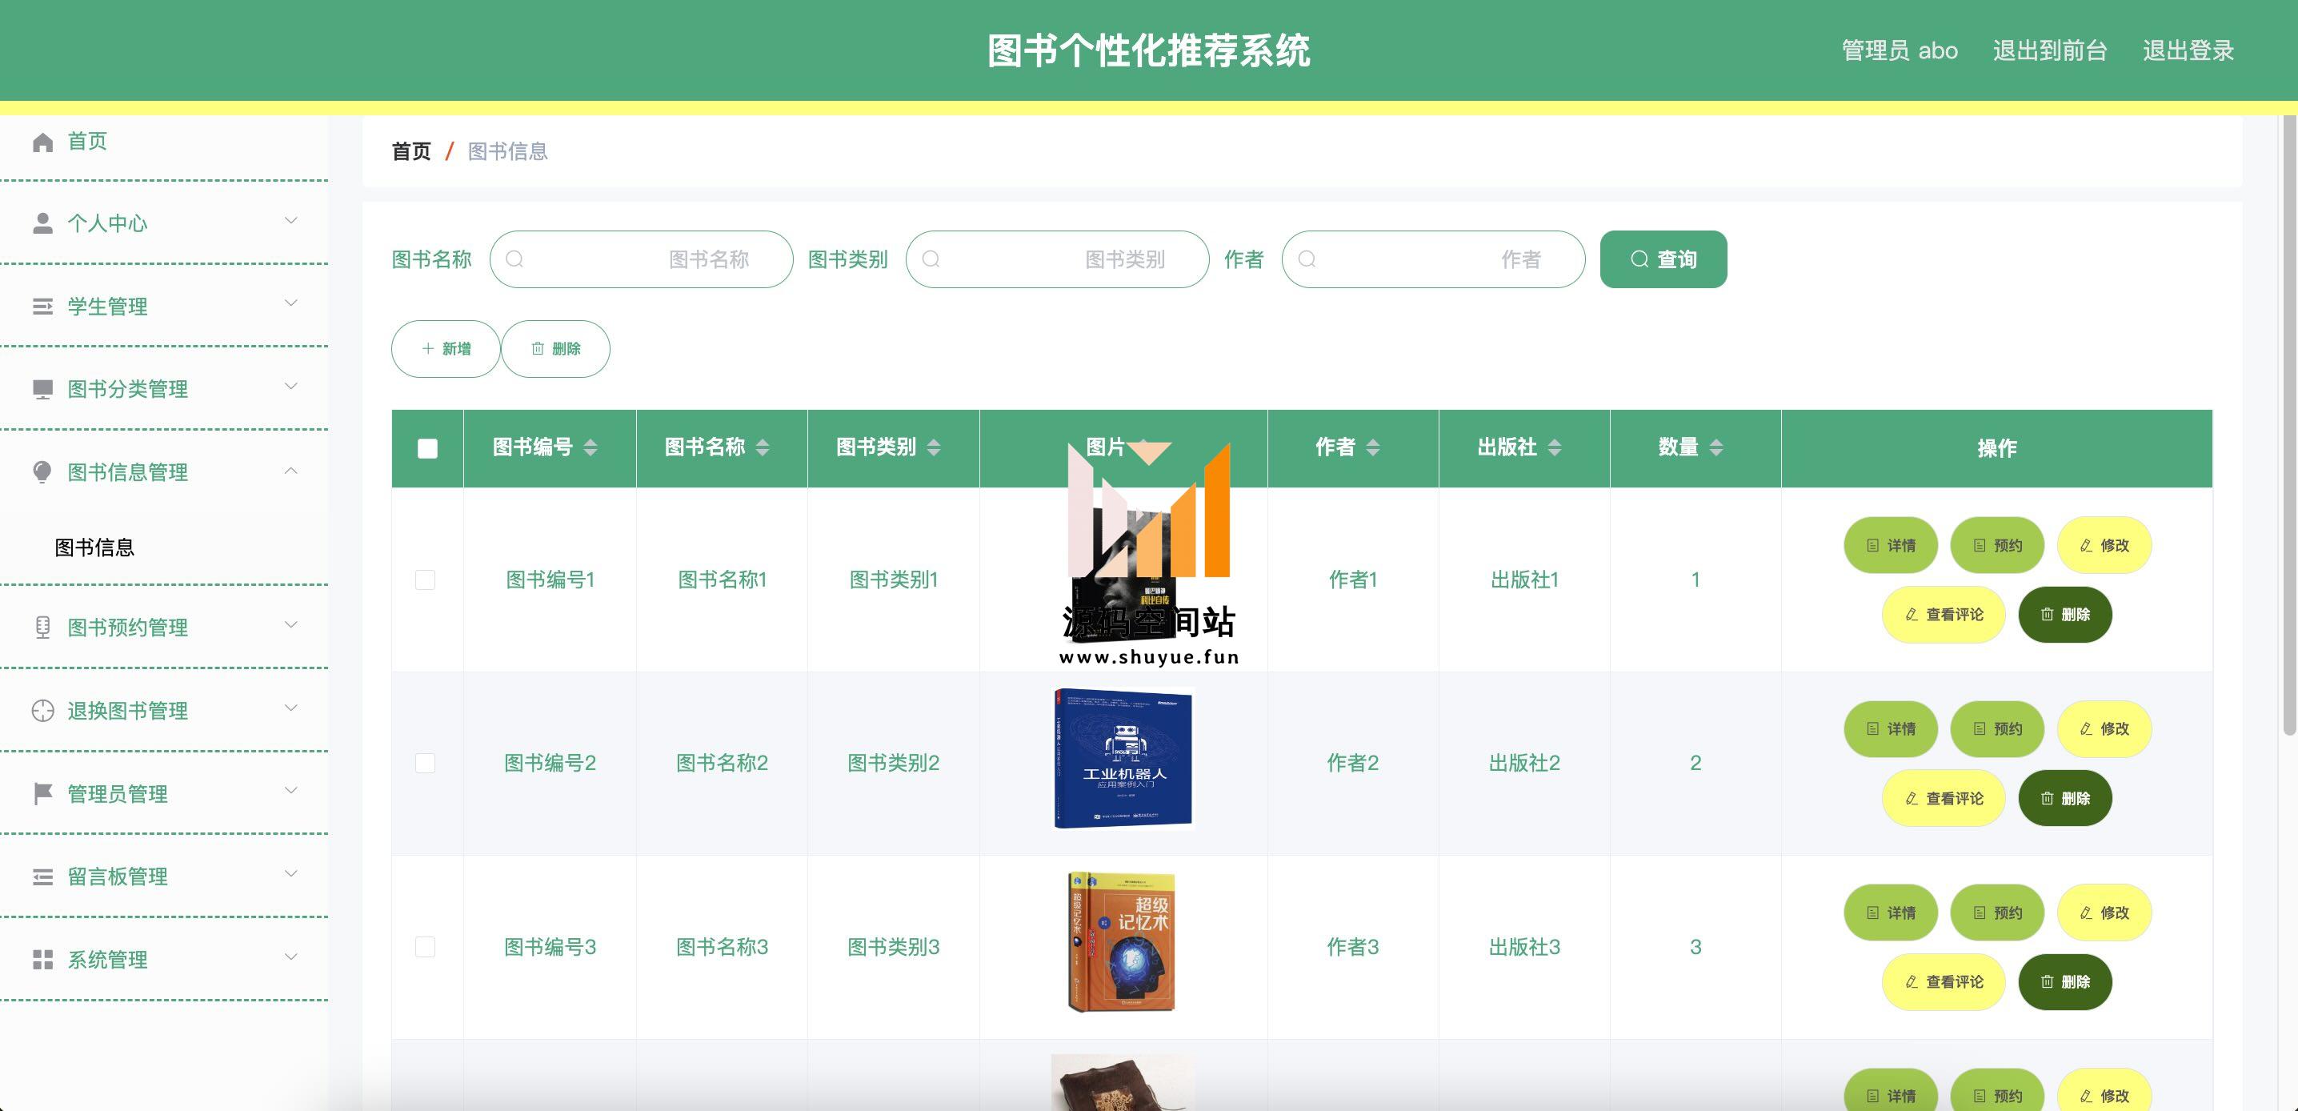Tick the select-all checkbox in table header

[x=427, y=448]
